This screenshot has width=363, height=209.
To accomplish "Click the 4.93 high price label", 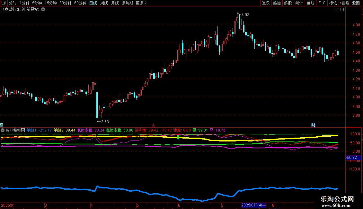I will point(245,15).
